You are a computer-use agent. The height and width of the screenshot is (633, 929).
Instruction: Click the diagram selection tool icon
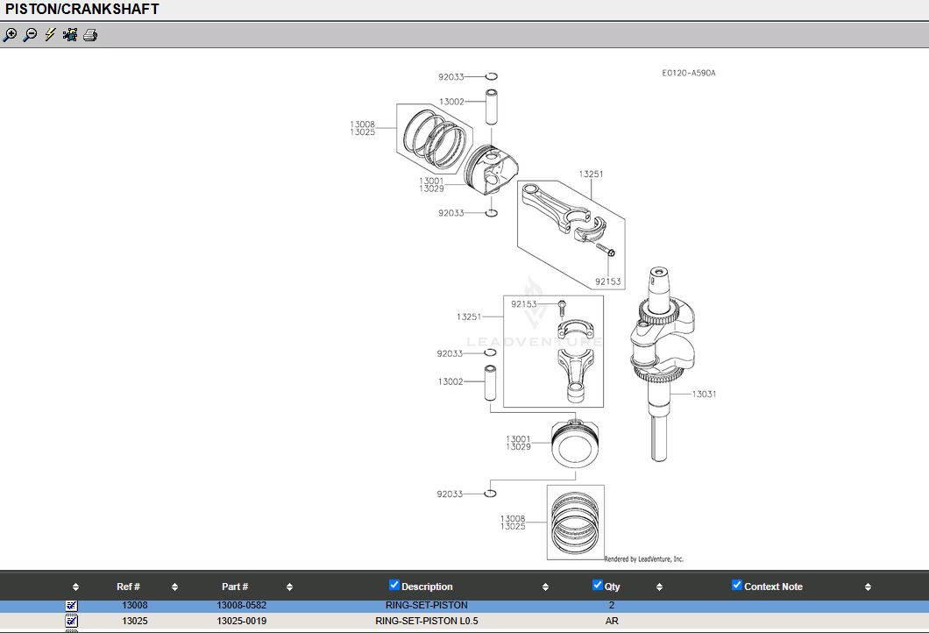pos(70,35)
